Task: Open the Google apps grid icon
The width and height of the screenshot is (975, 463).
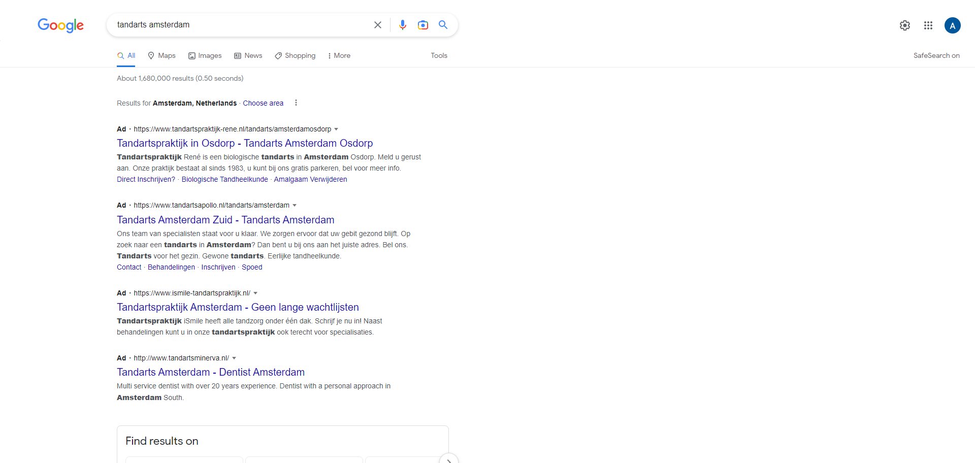Action: coord(928,25)
